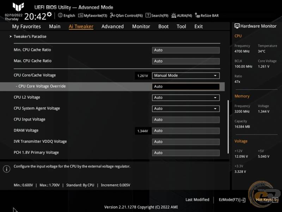The height and width of the screenshot is (212, 282).
Task: Open the Tool tab
Action: pyautogui.click(x=181, y=26)
